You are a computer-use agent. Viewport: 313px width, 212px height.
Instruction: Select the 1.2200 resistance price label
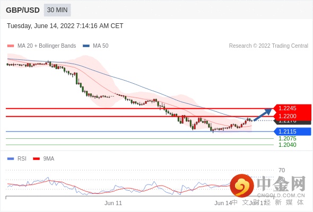292,116
